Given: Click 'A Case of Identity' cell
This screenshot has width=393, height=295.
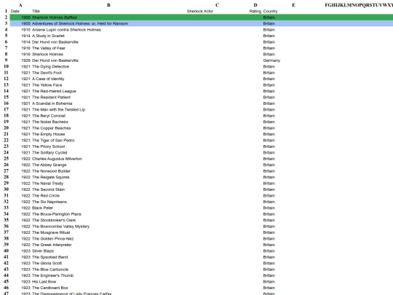Looking at the screenshot, I should click(48, 79).
